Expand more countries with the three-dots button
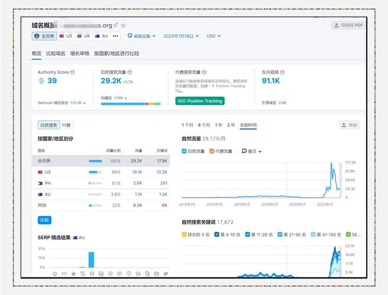Screen dimensions: 388x295 point(116,36)
